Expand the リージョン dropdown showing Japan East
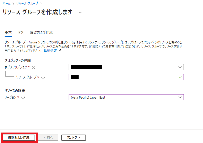This screenshot has width=203, height=143. pyautogui.click(x=126, y=97)
